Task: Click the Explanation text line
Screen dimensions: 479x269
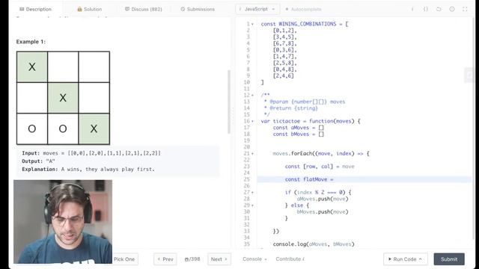Action: pyautogui.click(x=88, y=169)
